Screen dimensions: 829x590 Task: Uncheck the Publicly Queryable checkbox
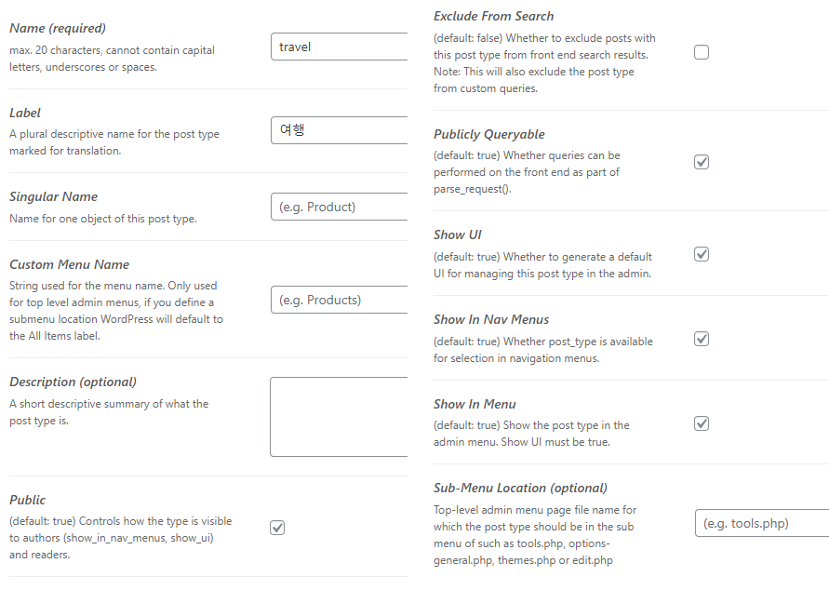click(x=701, y=162)
